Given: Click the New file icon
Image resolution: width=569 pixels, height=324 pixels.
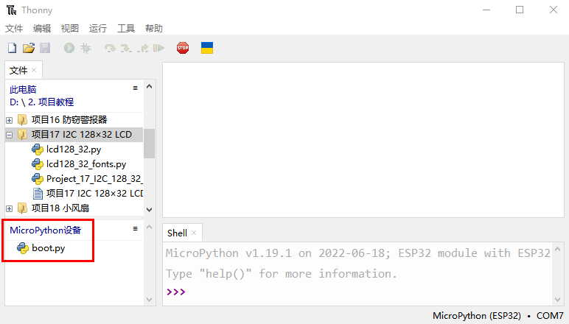Looking at the screenshot, I should tap(12, 48).
